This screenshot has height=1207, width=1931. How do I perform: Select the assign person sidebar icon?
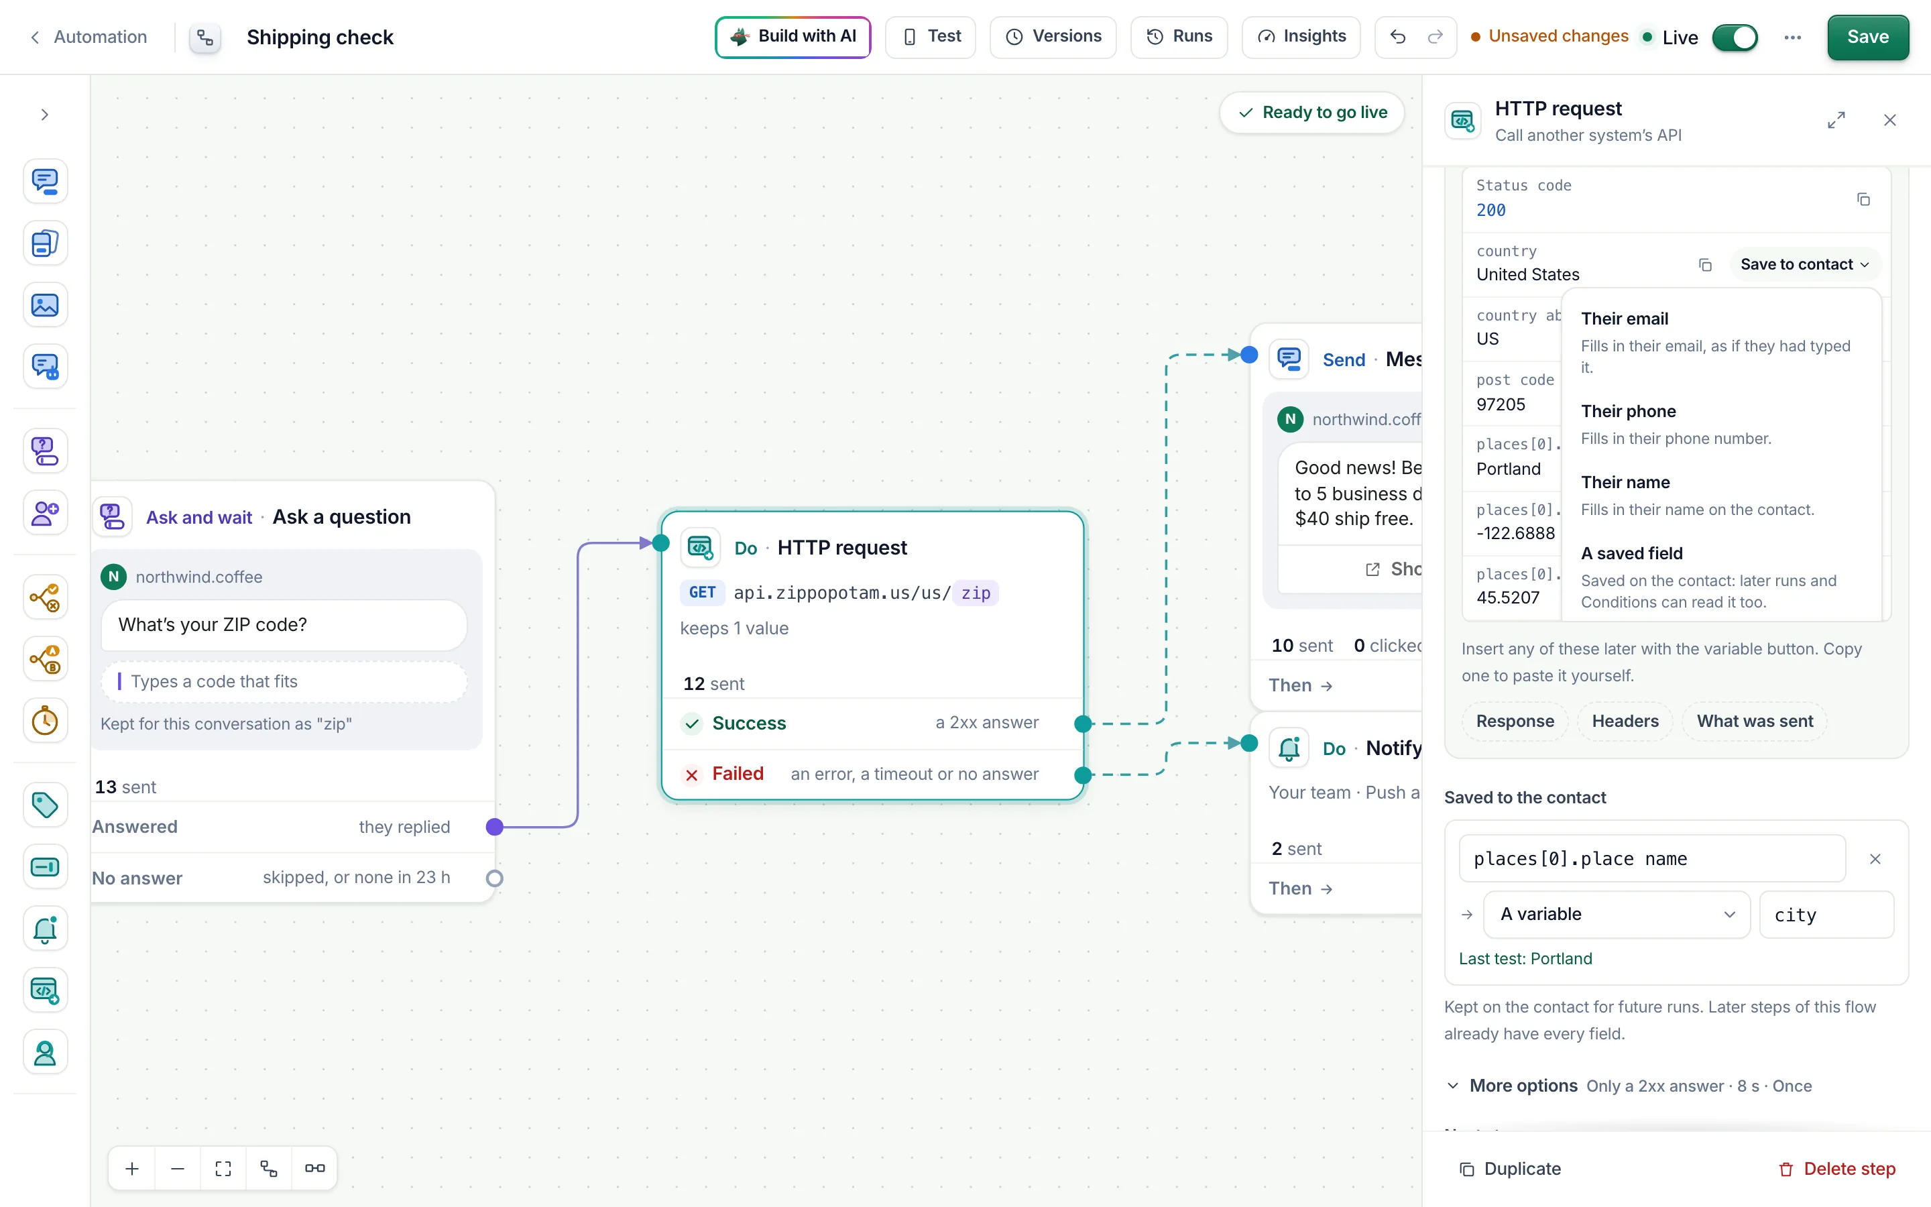pyautogui.click(x=45, y=1053)
